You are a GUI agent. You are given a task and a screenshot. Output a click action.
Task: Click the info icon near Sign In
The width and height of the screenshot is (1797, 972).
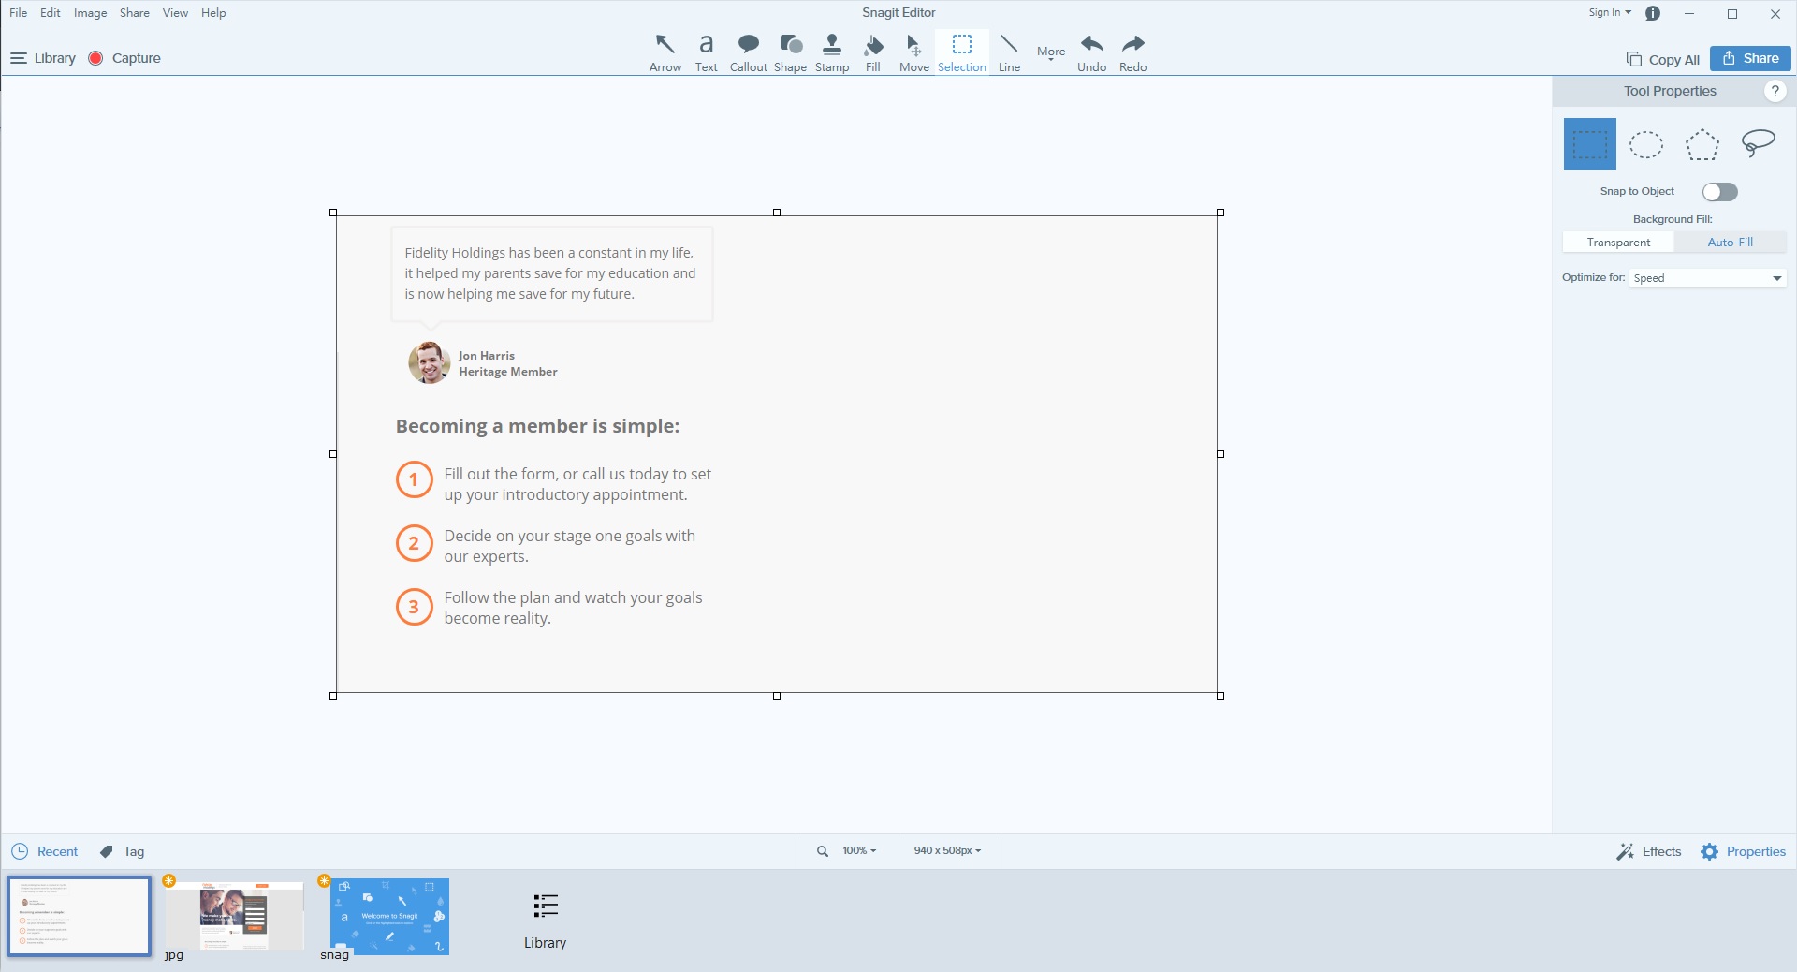(1653, 13)
